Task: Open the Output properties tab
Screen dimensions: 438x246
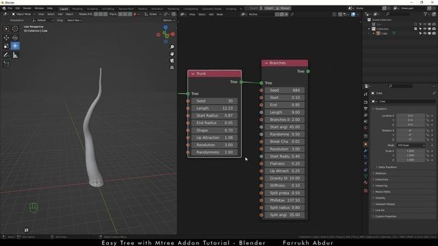Action: [365, 109]
